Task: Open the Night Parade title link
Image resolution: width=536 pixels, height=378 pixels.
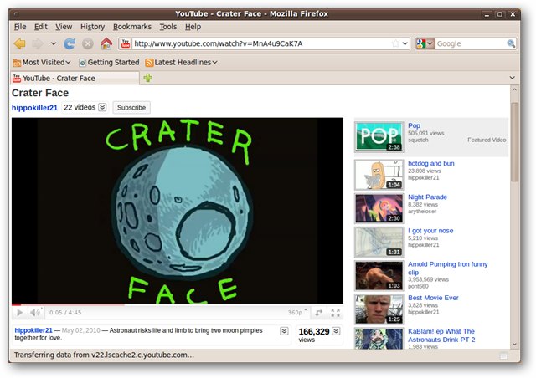Action: [427, 197]
